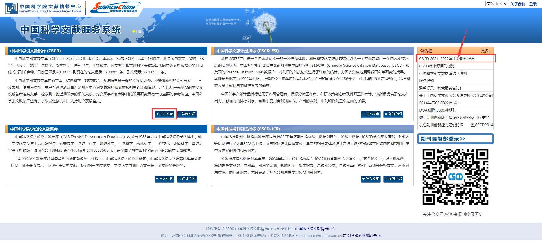Click 详细介绍 for CSCD-ESI

pos(393,114)
